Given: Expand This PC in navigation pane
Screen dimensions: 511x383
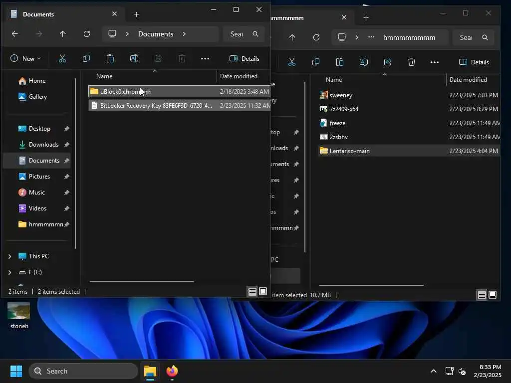Looking at the screenshot, I should 10,256.
